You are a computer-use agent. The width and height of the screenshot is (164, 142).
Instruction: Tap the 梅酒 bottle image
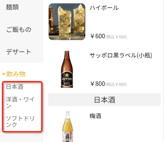coord(67,127)
